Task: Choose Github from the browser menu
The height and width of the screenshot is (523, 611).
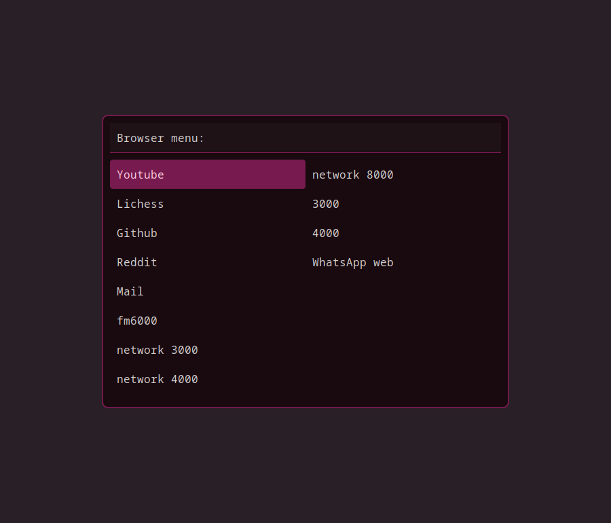Action: click(208, 233)
